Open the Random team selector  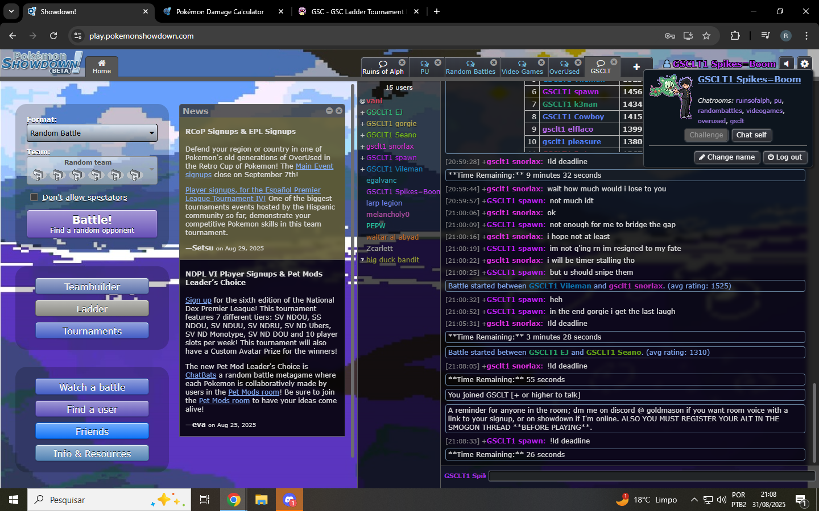coord(92,170)
